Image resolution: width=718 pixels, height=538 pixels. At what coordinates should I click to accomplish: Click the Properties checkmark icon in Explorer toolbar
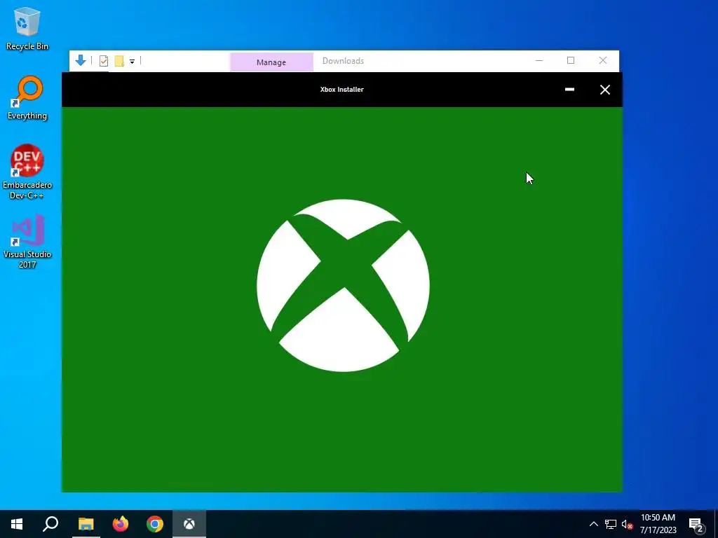tap(104, 61)
